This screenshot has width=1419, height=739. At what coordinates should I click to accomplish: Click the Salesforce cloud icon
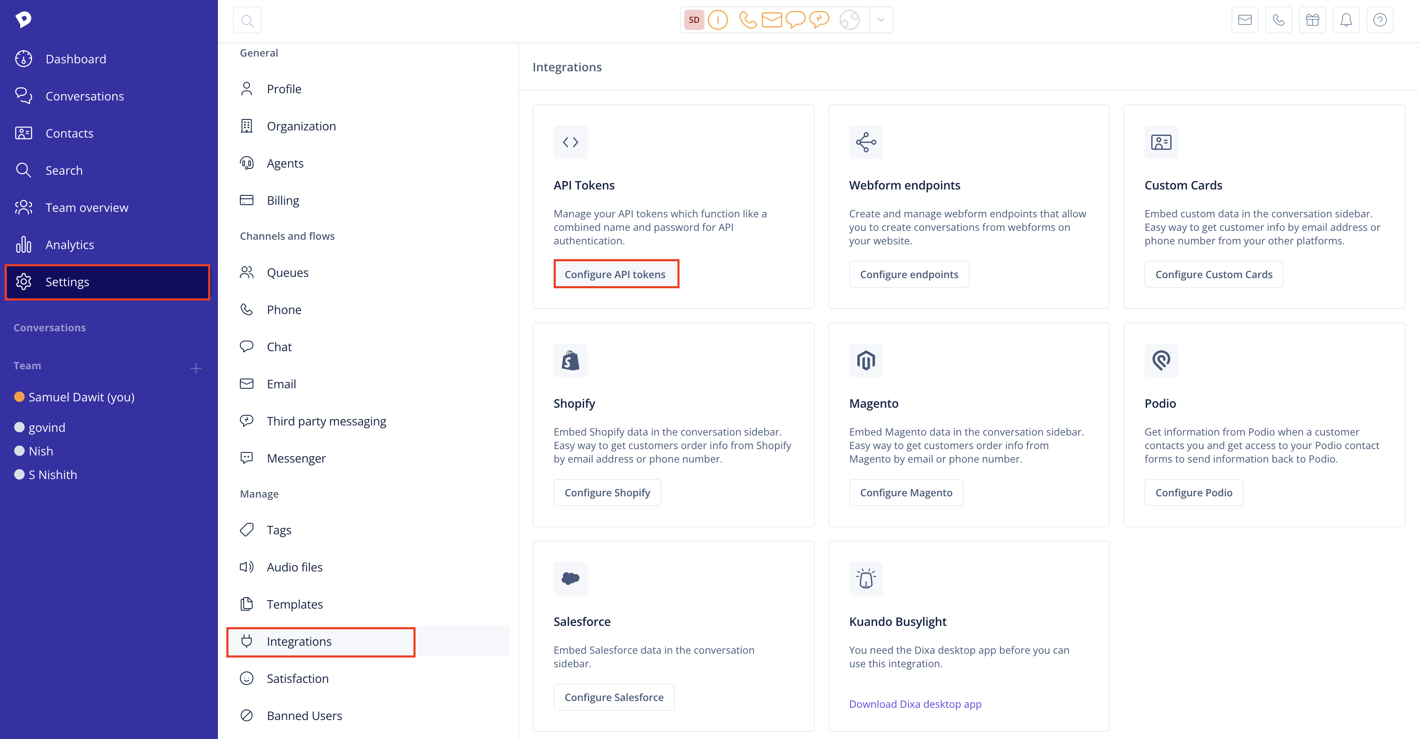click(570, 578)
